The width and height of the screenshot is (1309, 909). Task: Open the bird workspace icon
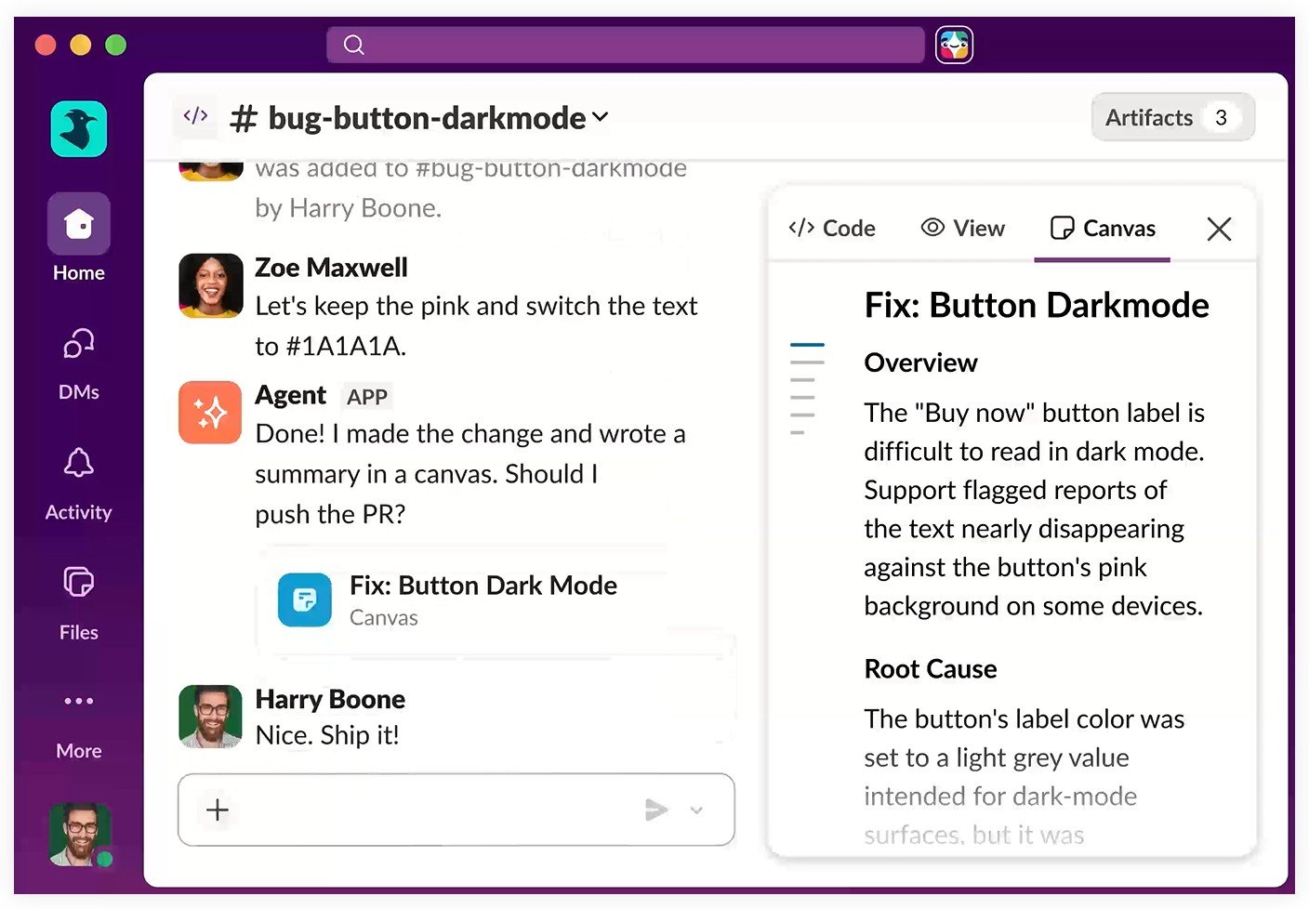(x=79, y=128)
